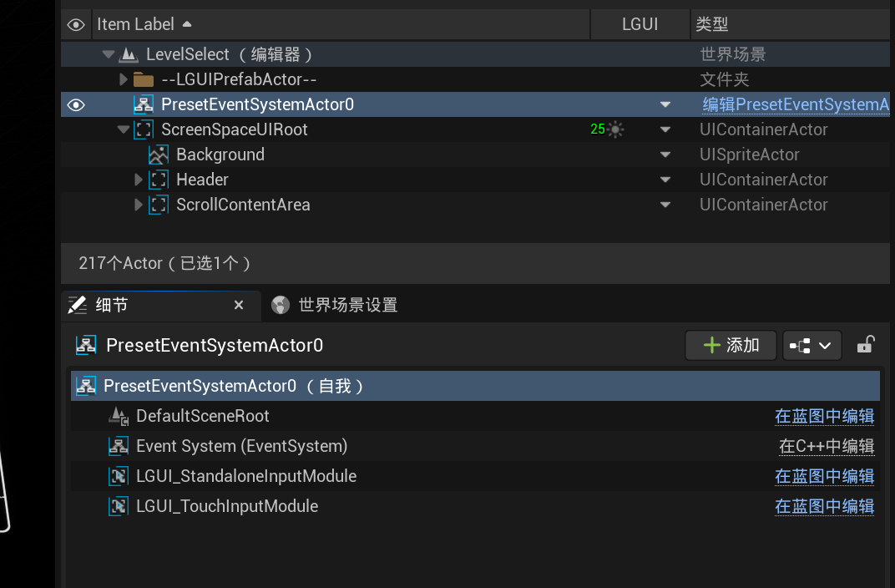Click the 添加 add component button
The height and width of the screenshot is (588, 895).
[x=731, y=346]
